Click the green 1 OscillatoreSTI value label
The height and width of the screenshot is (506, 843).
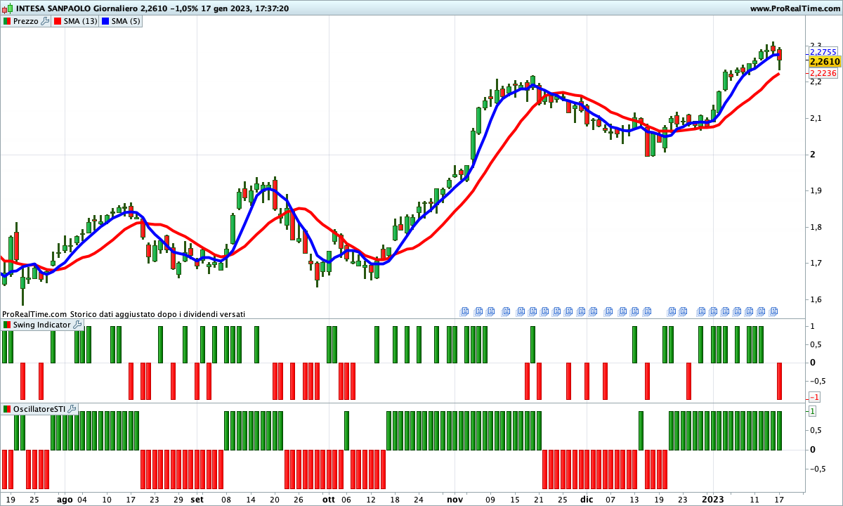coord(812,410)
